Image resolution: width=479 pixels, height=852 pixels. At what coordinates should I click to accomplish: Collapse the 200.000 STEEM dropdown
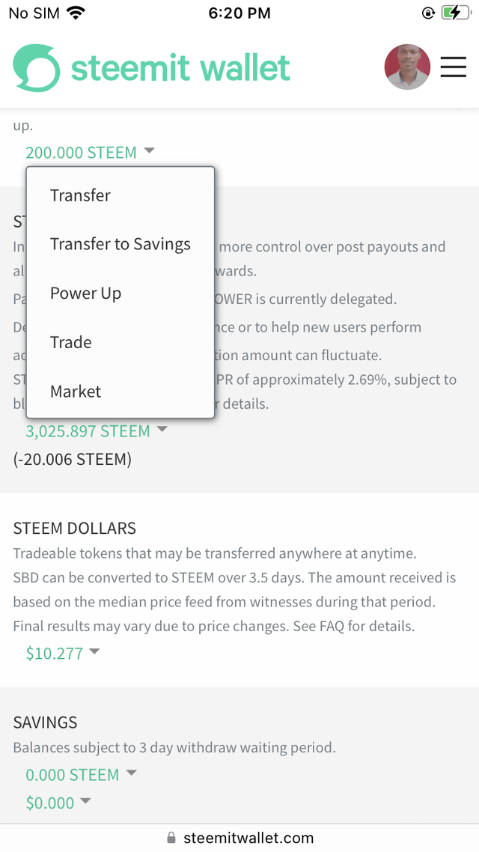90,153
